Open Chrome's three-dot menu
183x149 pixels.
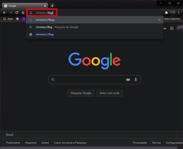point(179,13)
